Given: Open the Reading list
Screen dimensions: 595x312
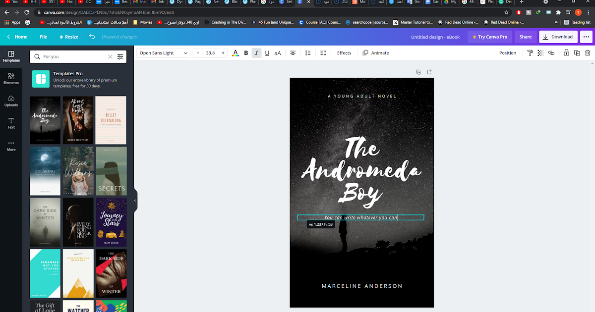Looking at the screenshot, I should click(x=578, y=22).
